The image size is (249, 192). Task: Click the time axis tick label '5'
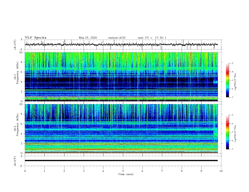[x=123, y=171]
